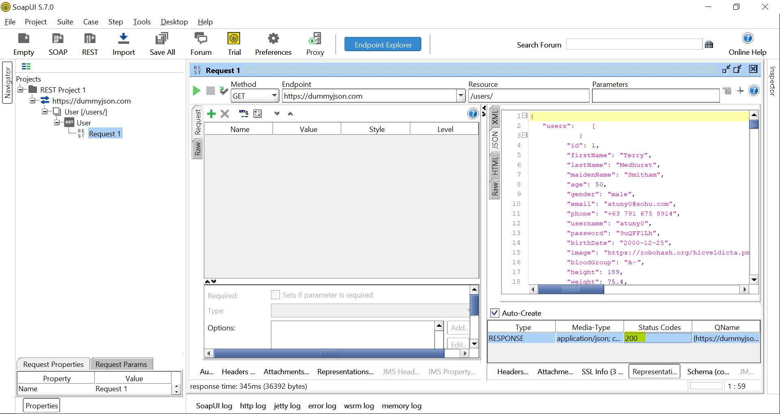Click the Proxy toolbar icon
The height and width of the screenshot is (414, 780).
(315, 39)
